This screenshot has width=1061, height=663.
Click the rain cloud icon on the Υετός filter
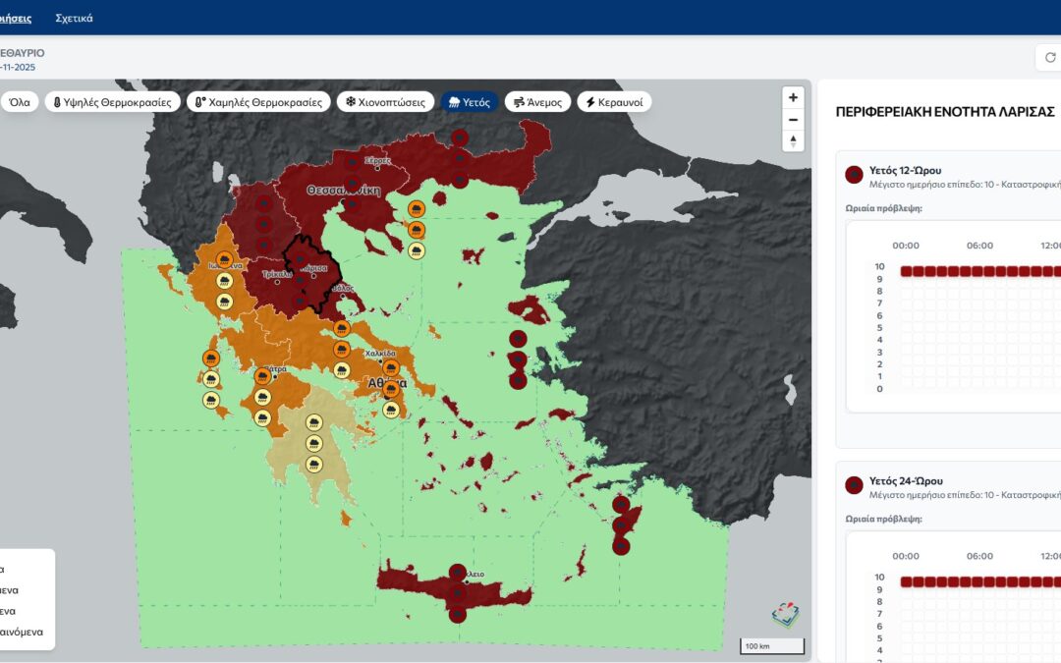455,100
